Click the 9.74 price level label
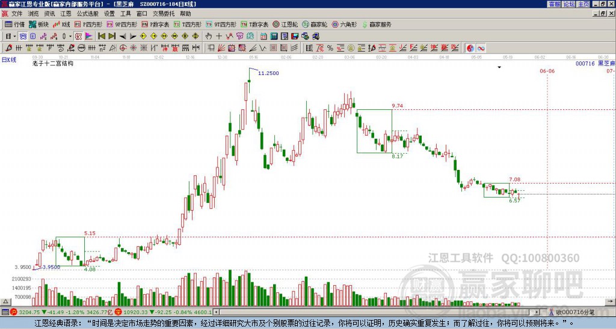The image size is (616, 329). [x=397, y=106]
